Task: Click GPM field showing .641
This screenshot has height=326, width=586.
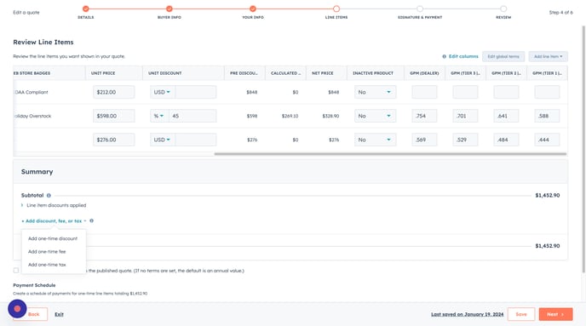Action: 506,116
